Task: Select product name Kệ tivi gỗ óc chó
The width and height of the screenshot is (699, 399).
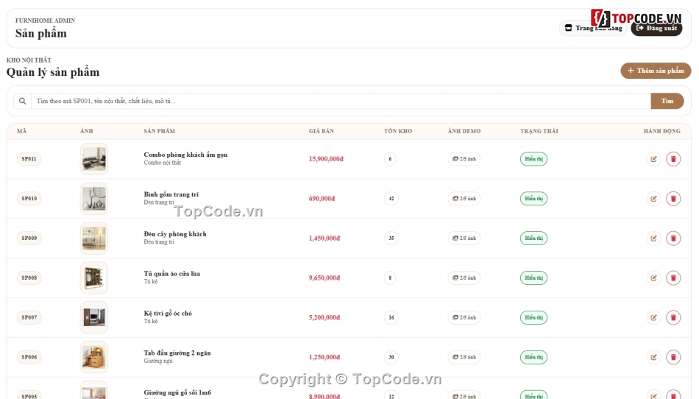Action: [x=168, y=314]
